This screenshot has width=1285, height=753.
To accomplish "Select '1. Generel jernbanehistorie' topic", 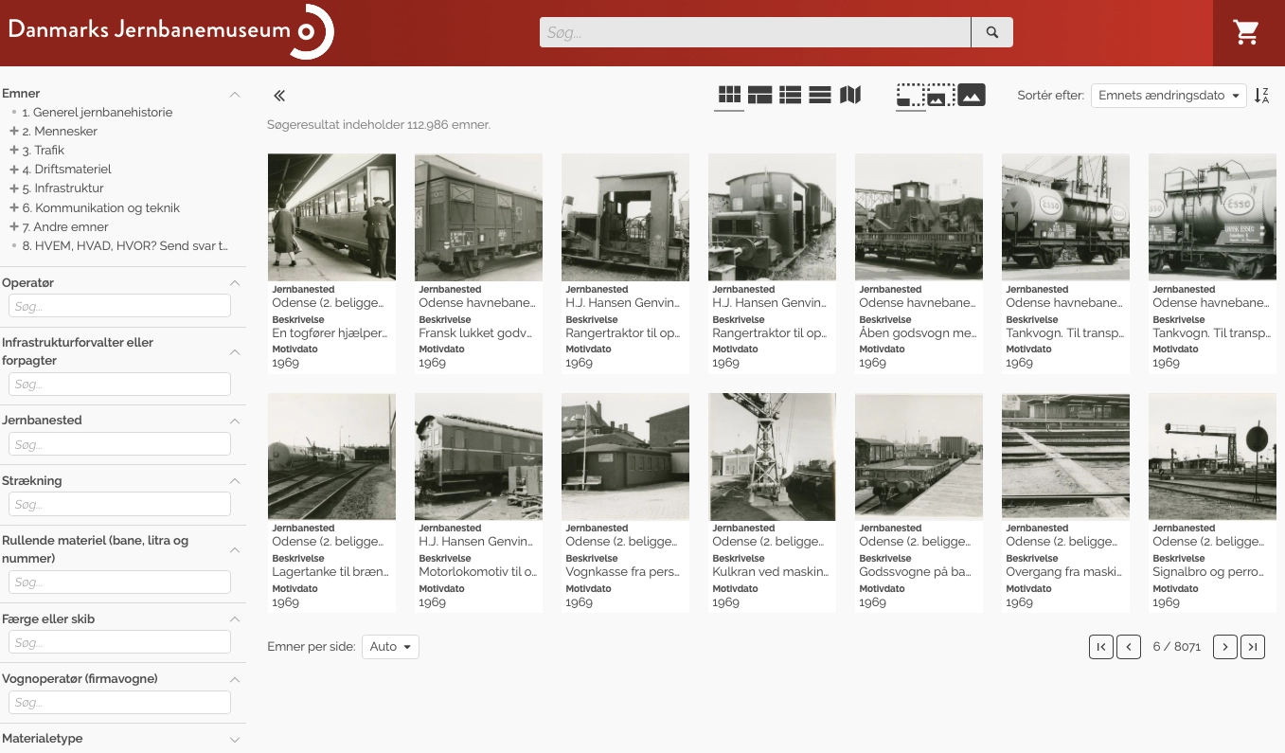I will tap(97, 113).
